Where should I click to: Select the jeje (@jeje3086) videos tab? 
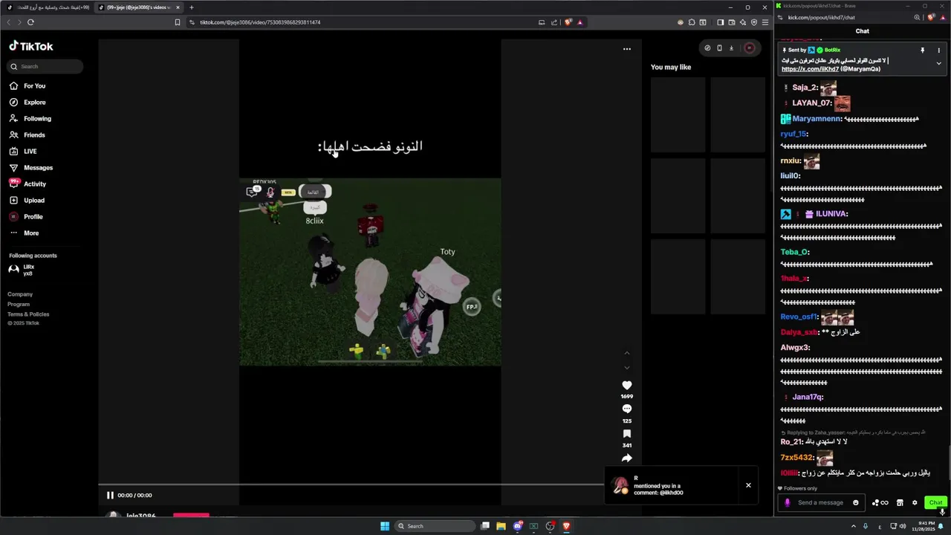coord(138,7)
